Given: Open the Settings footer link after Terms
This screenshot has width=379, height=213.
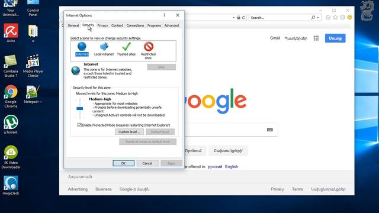Looking at the screenshot, I should (x=328, y=189).
